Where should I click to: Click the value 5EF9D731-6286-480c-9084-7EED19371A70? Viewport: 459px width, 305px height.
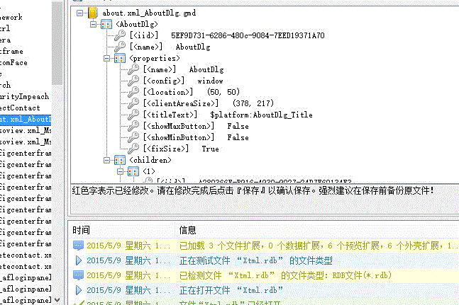(248, 35)
